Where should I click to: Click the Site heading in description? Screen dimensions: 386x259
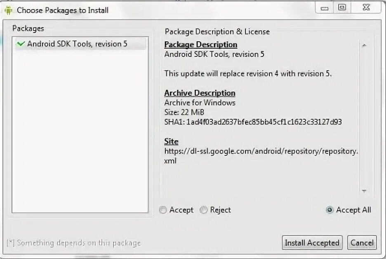click(171, 141)
